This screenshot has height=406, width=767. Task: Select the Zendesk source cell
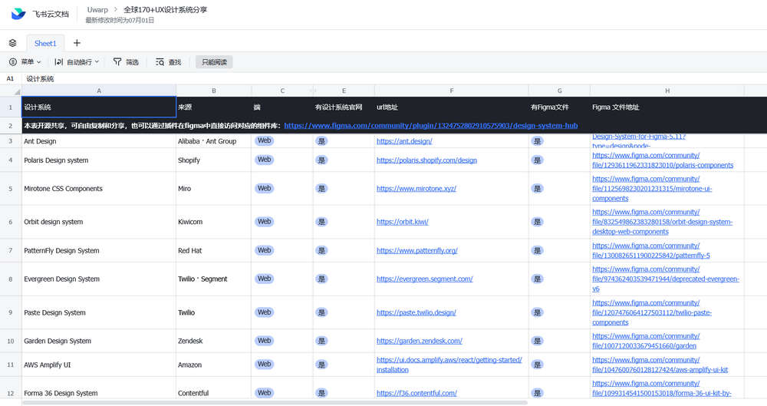[214, 341]
